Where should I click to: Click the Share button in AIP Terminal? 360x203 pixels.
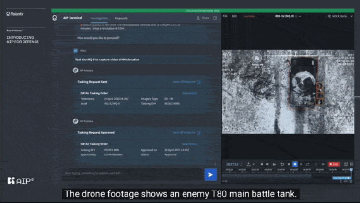(203, 18)
